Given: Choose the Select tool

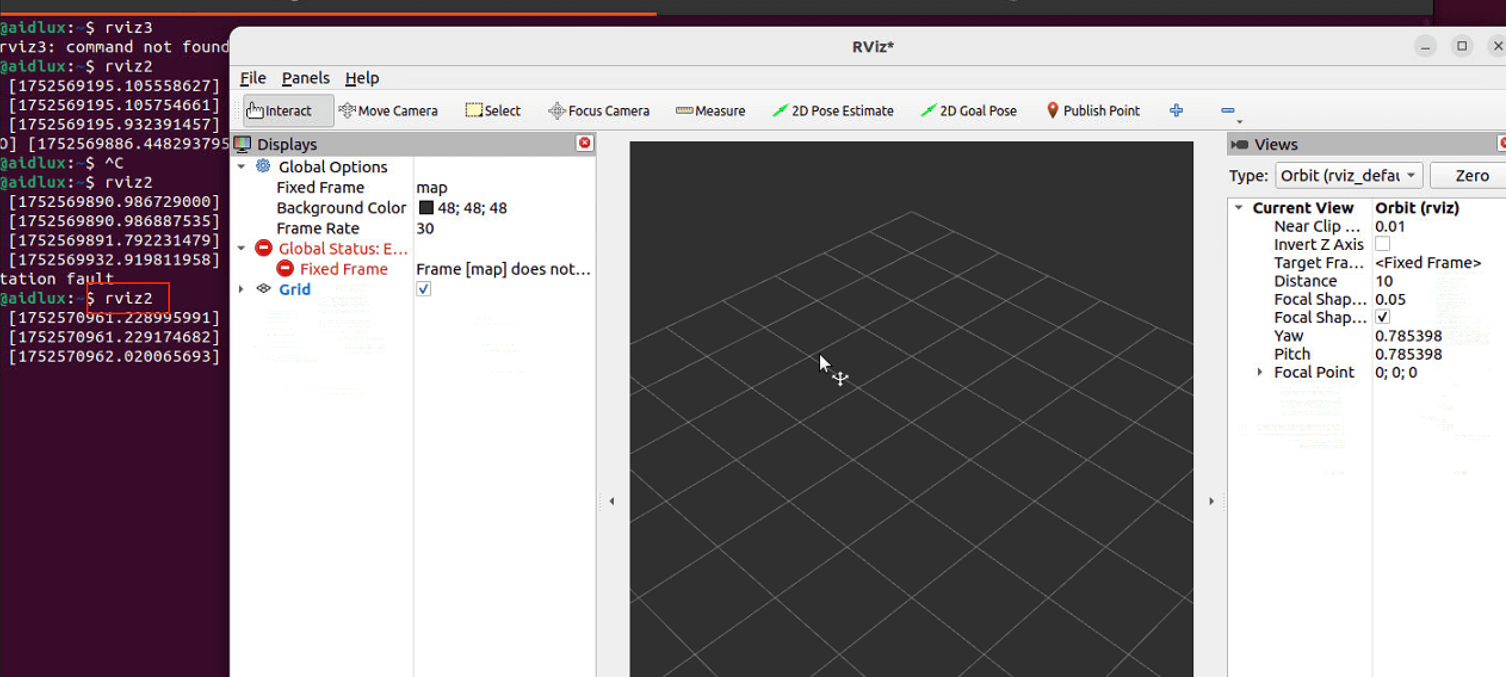Looking at the screenshot, I should 493,111.
